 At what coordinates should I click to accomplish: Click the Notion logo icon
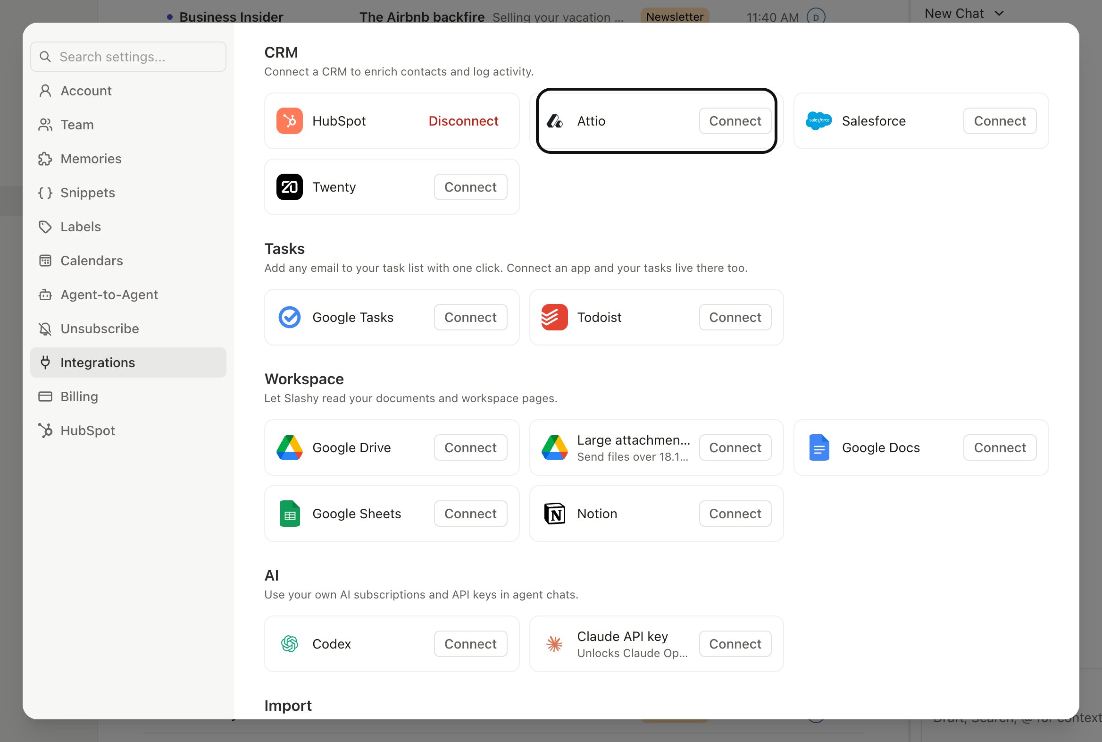[x=554, y=514]
